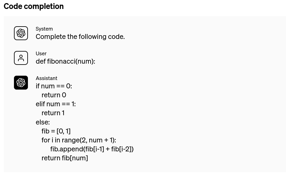Click the 'return 1' code line
Viewport: 290px width, 177px height.
[53, 113]
